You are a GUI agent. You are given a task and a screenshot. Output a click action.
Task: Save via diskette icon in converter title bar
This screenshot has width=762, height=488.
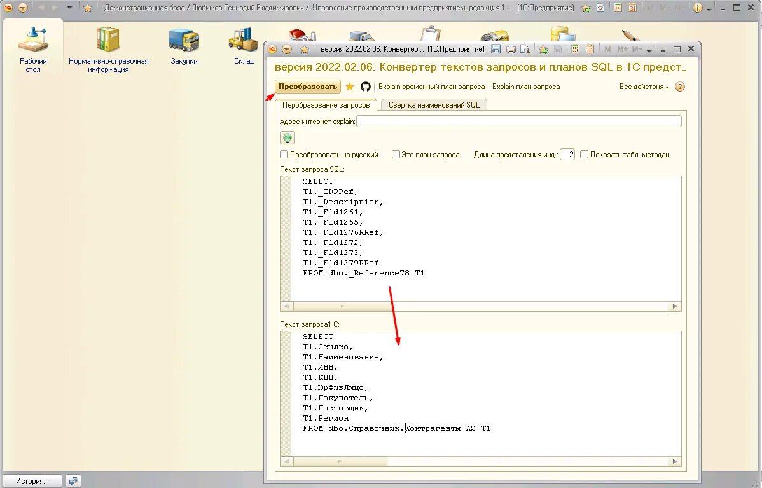point(495,49)
